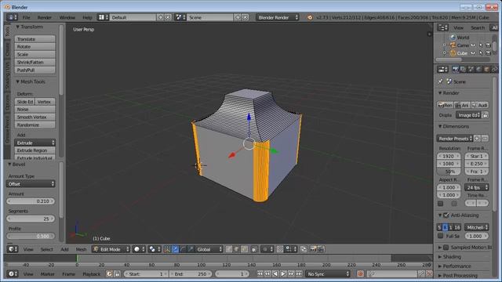The width and height of the screenshot is (502, 282).
Task: Click the pin icon beside Scene
Action: 441,81
